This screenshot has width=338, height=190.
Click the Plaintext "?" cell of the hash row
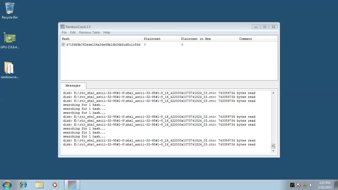pyautogui.click(x=145, y=45)
